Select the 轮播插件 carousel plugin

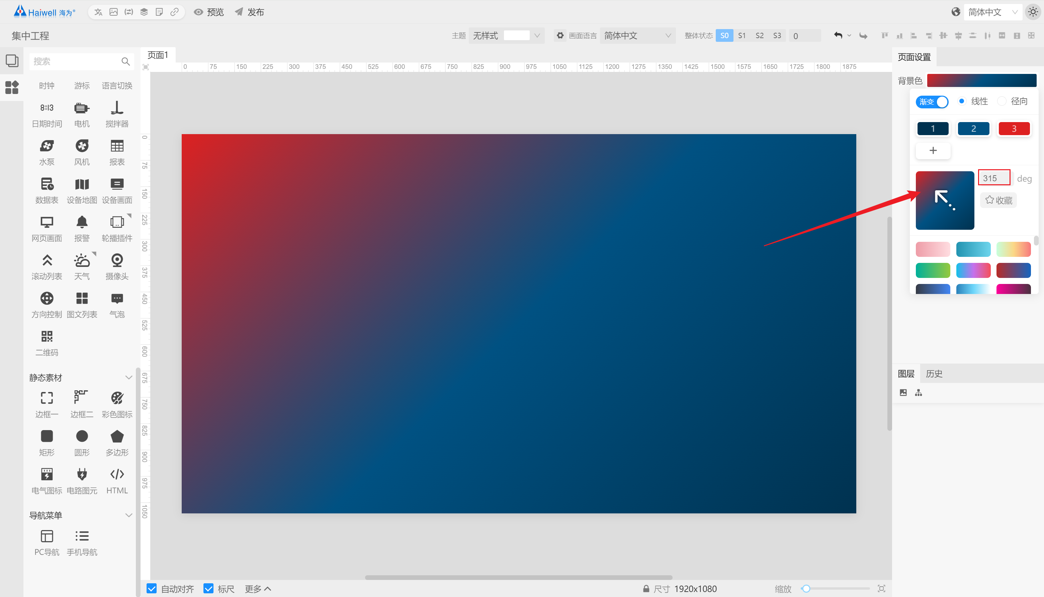pos(117,229)
